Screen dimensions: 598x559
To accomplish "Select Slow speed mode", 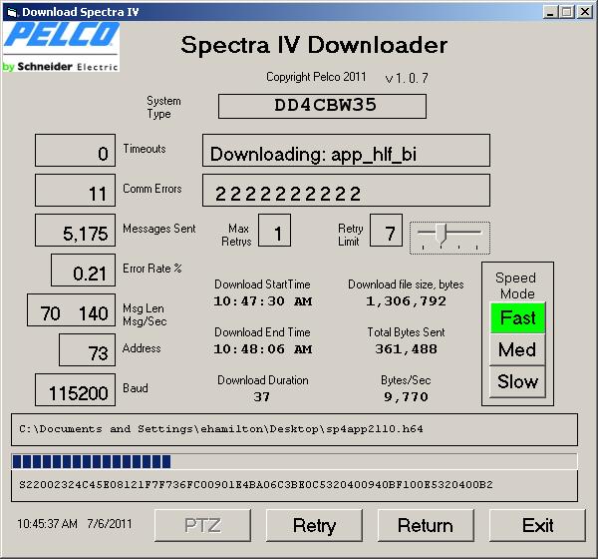I will click(517, 381).
